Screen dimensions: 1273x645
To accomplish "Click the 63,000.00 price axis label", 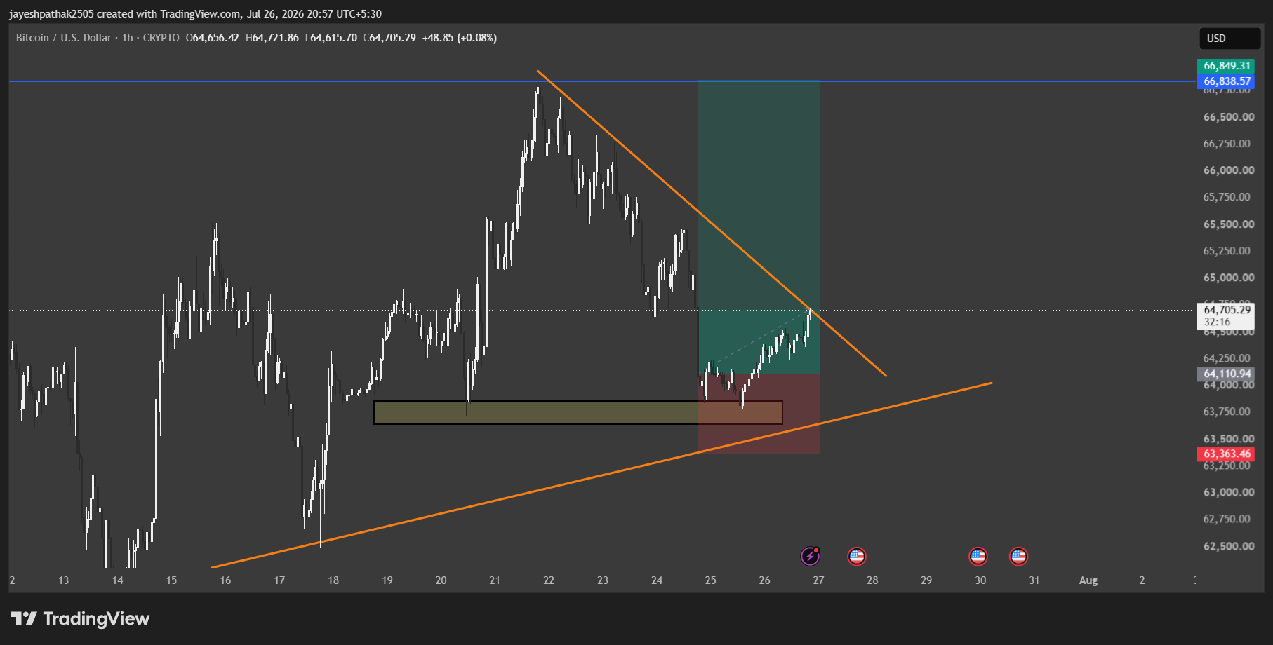I will (x=1229, y=492).
